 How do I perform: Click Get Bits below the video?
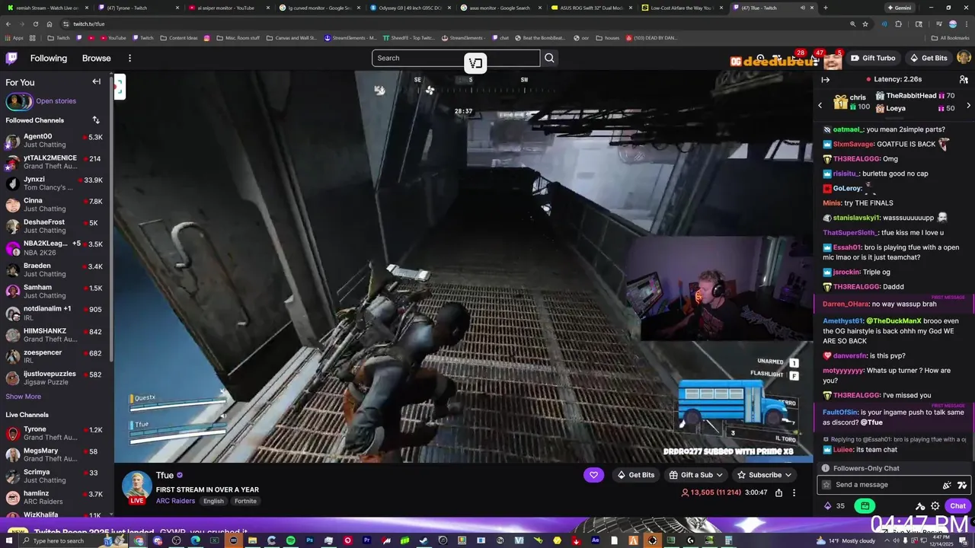635,475
